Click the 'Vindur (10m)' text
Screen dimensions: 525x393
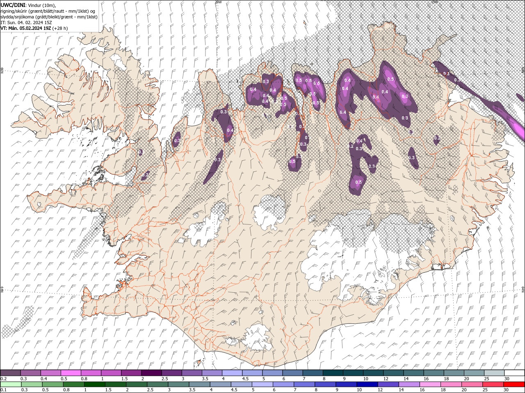click(41, 5)
